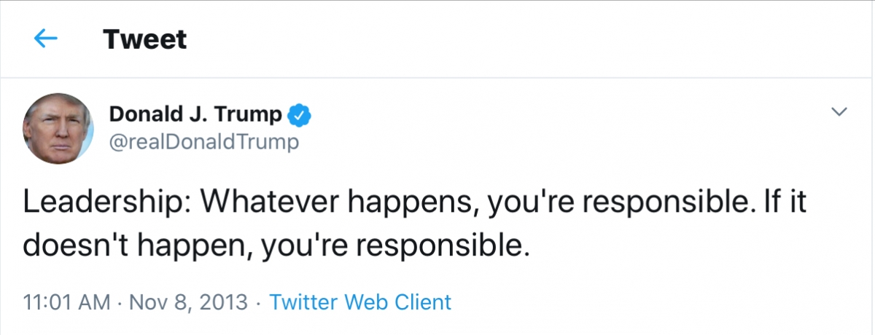The width and height of the screenshot is (875, 335).
Task: Open the tweet author's profile picture
Action: click(x=58, y=128)
